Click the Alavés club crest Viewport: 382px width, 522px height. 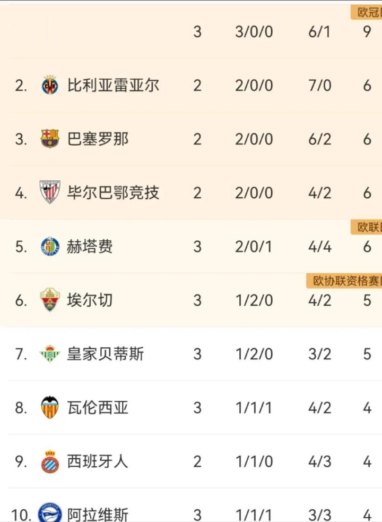tap(50, 513)
